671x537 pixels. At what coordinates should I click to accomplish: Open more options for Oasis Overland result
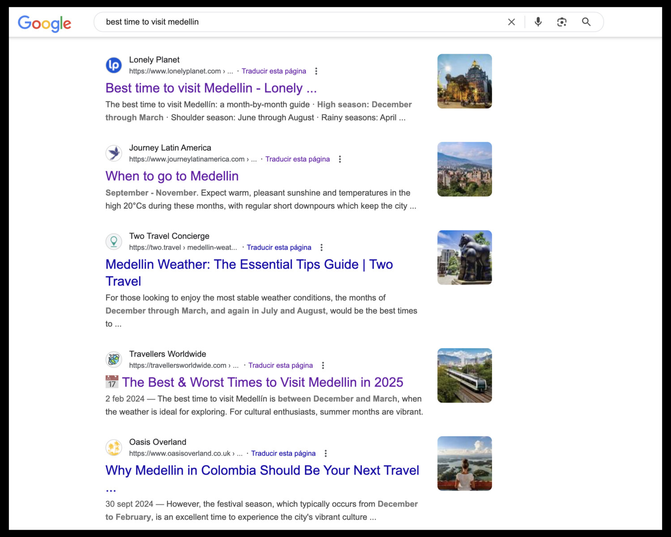[x=325, y=453]
